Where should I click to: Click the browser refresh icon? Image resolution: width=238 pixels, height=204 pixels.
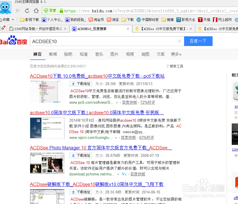pos(27,10)
